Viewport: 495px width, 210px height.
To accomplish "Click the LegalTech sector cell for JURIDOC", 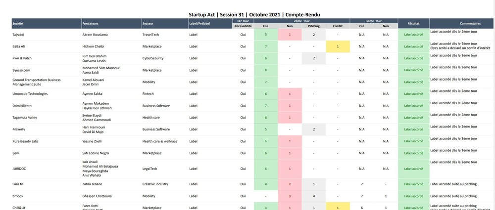I will [x=150, y=168].
